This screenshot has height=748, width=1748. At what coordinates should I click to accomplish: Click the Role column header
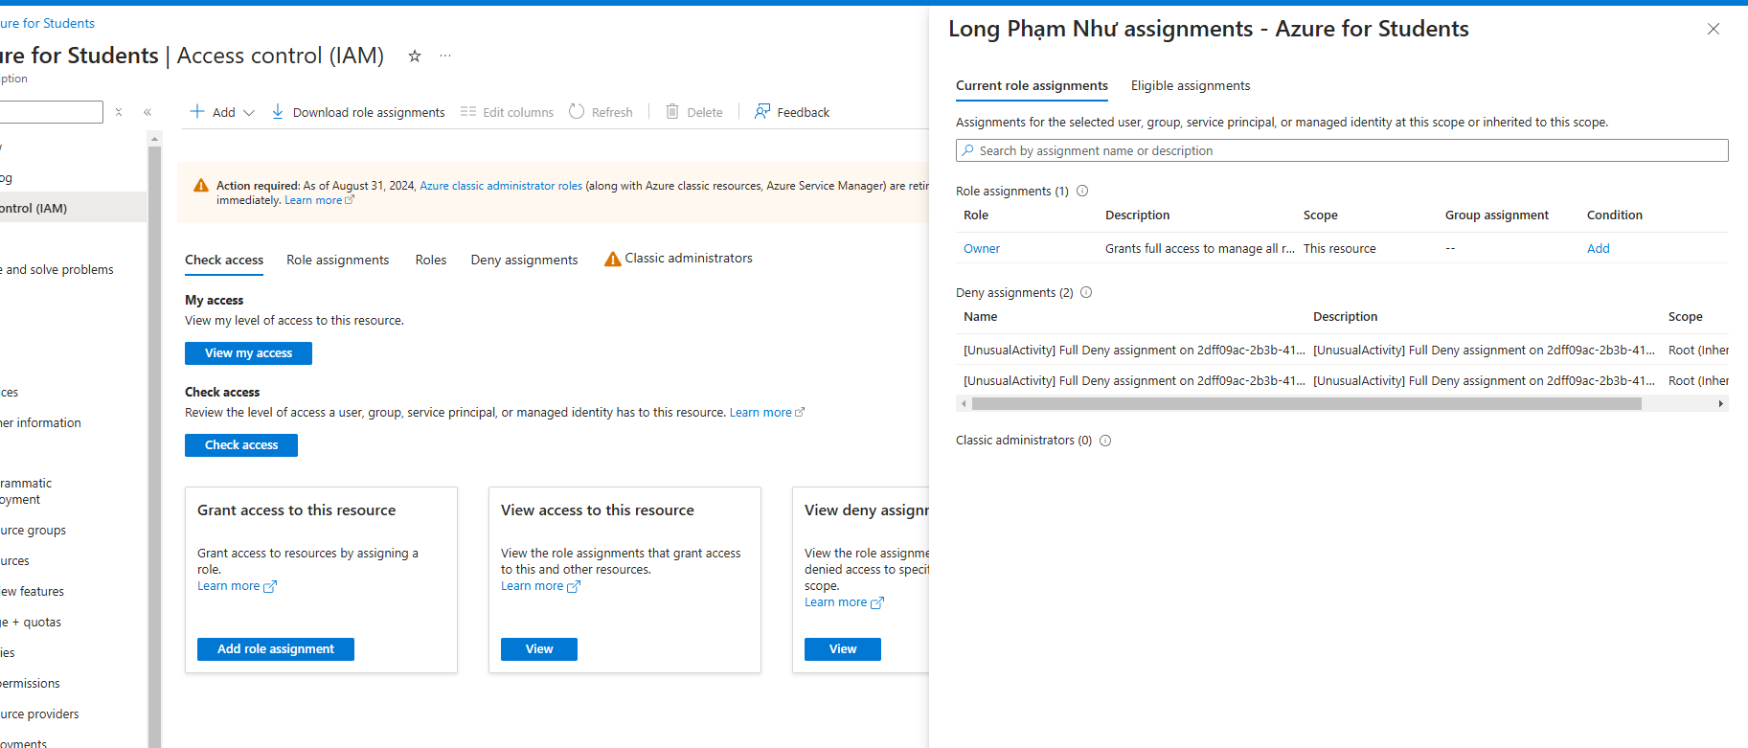976,215
